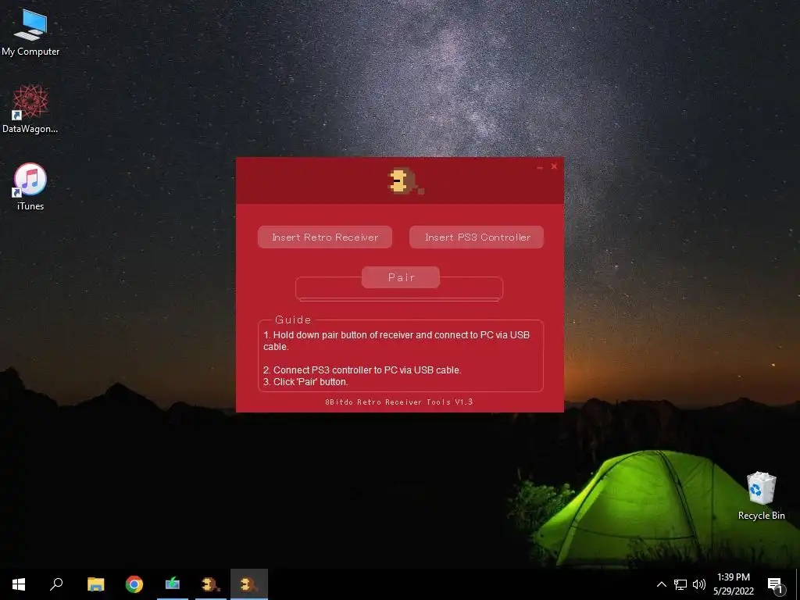Open clock showing 1:39 PM
800x600 pixels.
point(733,584)
